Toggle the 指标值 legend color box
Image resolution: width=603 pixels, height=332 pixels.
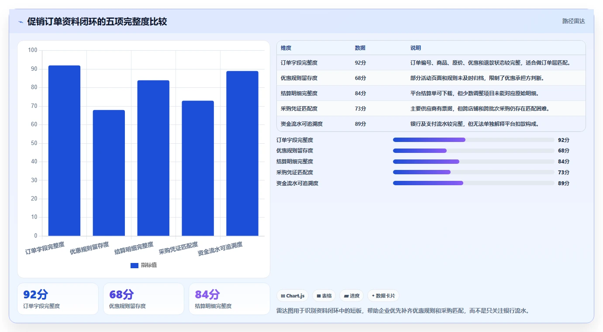point(134,265)
